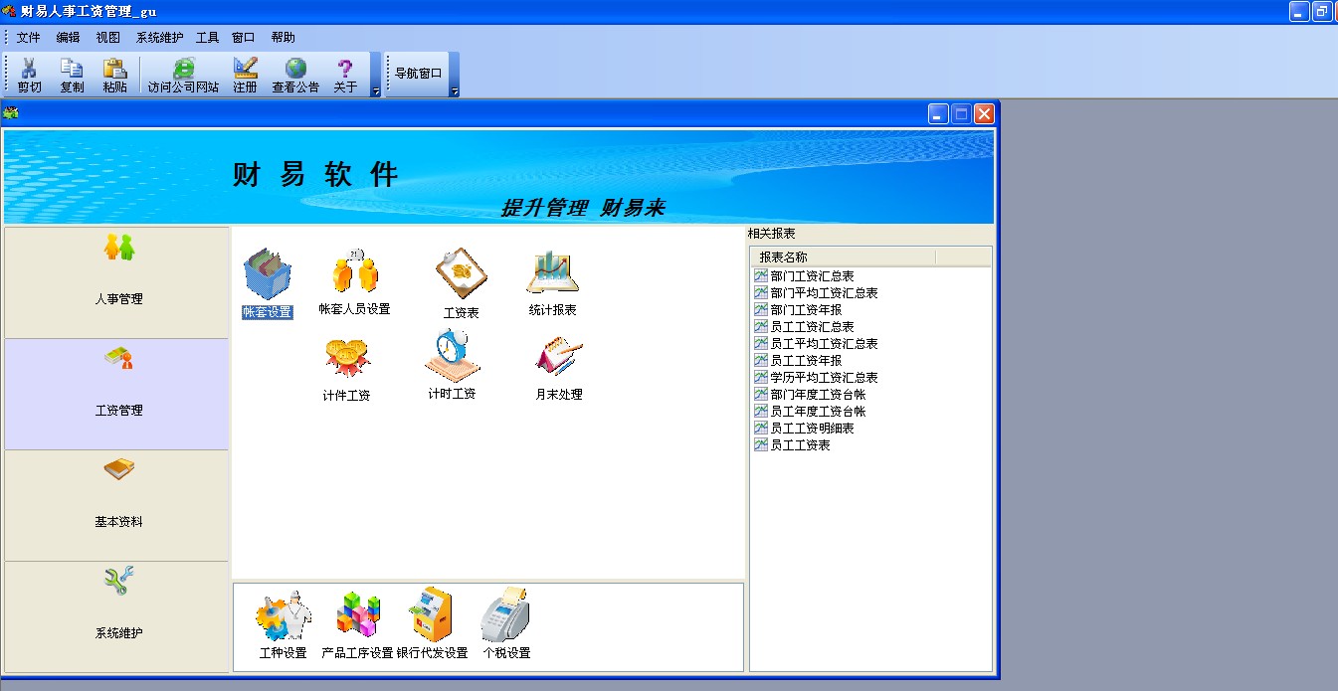The height and width of the screenshot is (691, 1338).
Task: Select 基本资料 in the sidebar
Action: click(x=117, y=505)
